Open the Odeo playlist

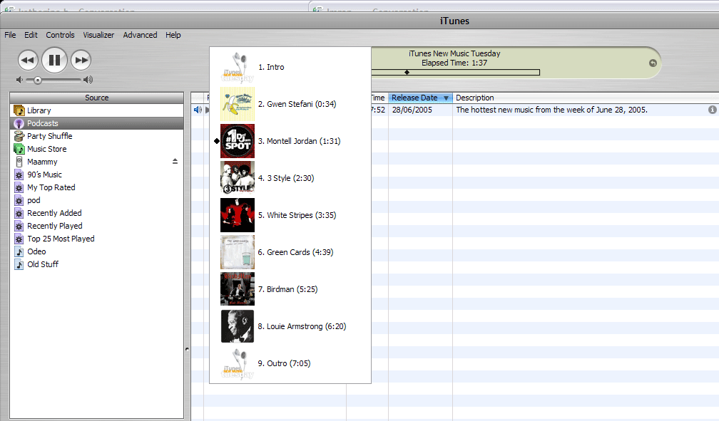pyautogui.click(x=97, y=251)
